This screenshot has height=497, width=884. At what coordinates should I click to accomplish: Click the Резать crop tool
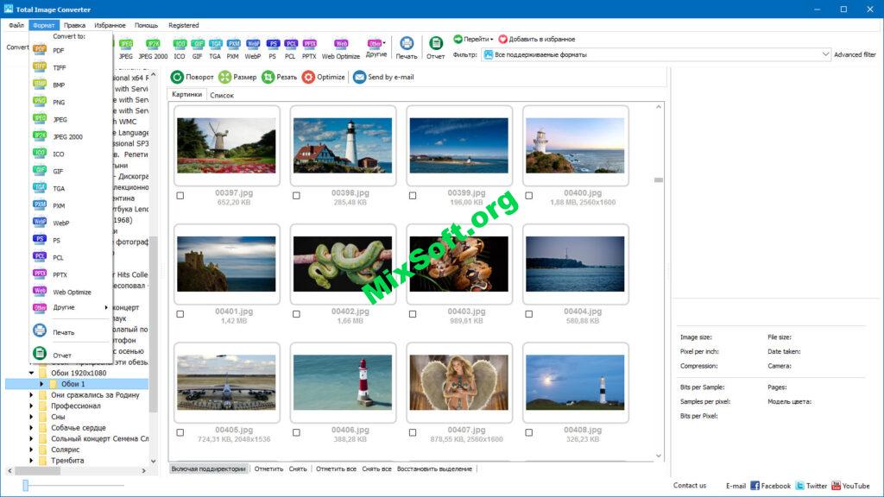279,77
